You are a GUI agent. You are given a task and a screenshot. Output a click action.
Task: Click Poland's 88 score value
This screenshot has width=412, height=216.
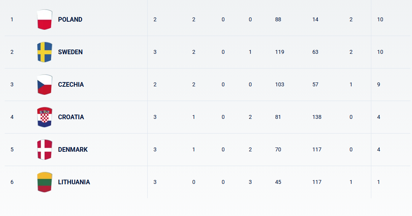tap(278, 19)
